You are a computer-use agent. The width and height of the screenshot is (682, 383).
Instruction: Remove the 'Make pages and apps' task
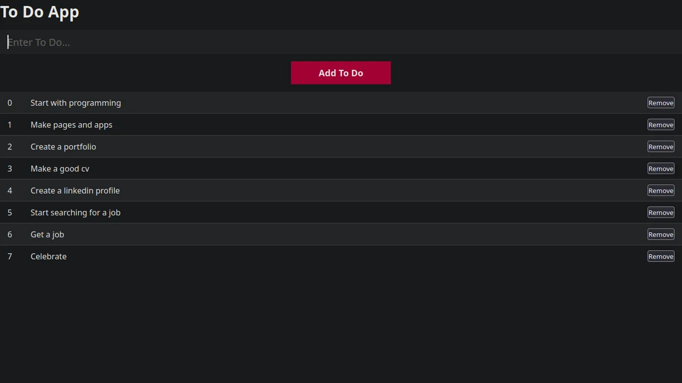pos(661,125)
